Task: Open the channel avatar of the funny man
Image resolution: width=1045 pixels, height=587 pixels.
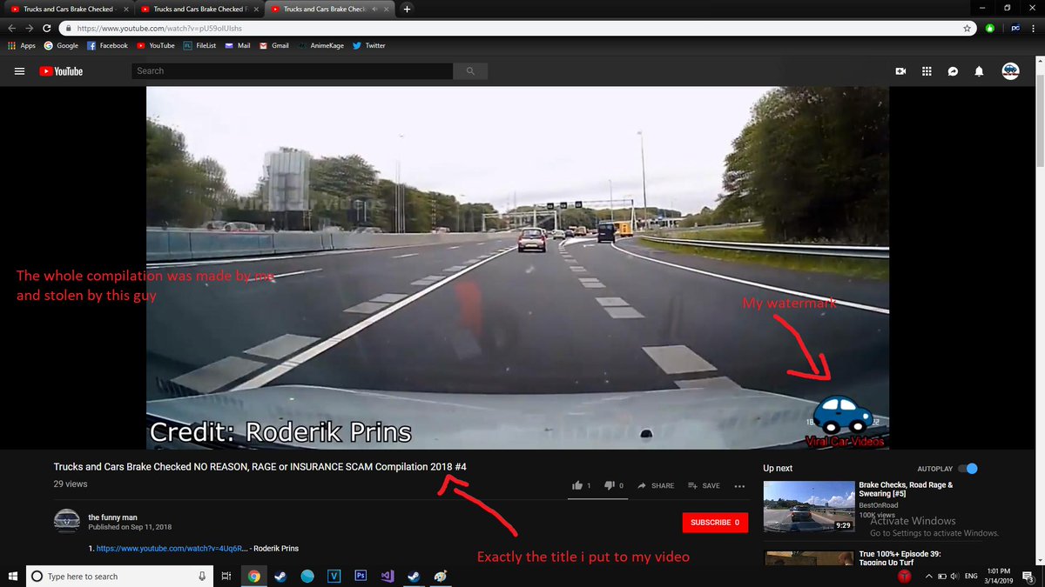Action: 66,521
